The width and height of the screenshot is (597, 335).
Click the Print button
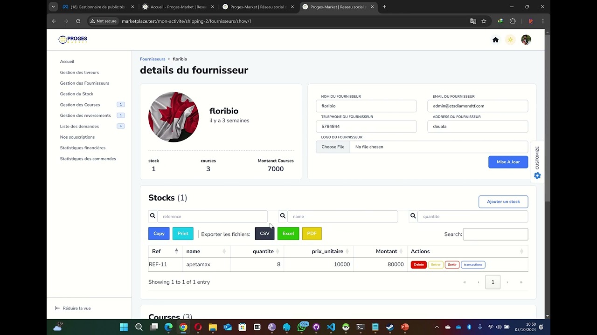[x=183, y=234]
